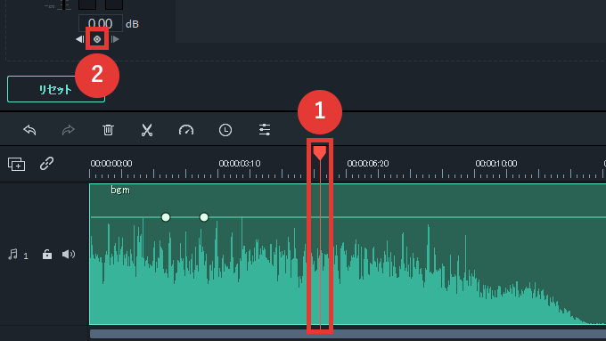Click the red playhead marker on ruler
606x341 pixels.
coord(320,152)
